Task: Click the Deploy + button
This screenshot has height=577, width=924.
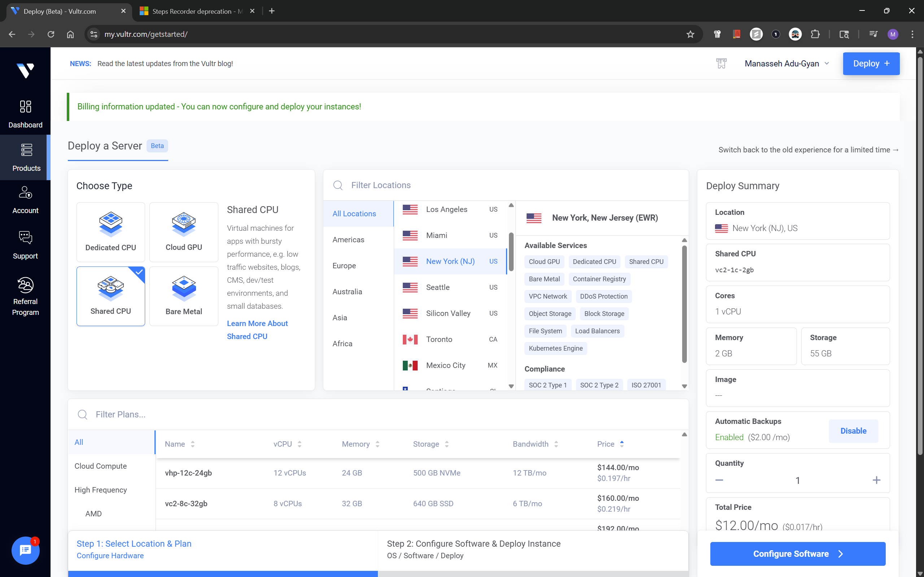Action: tap(871, 63)
